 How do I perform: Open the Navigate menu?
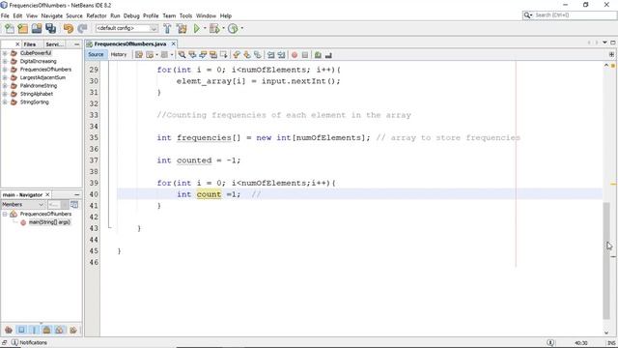pos(51,15)
